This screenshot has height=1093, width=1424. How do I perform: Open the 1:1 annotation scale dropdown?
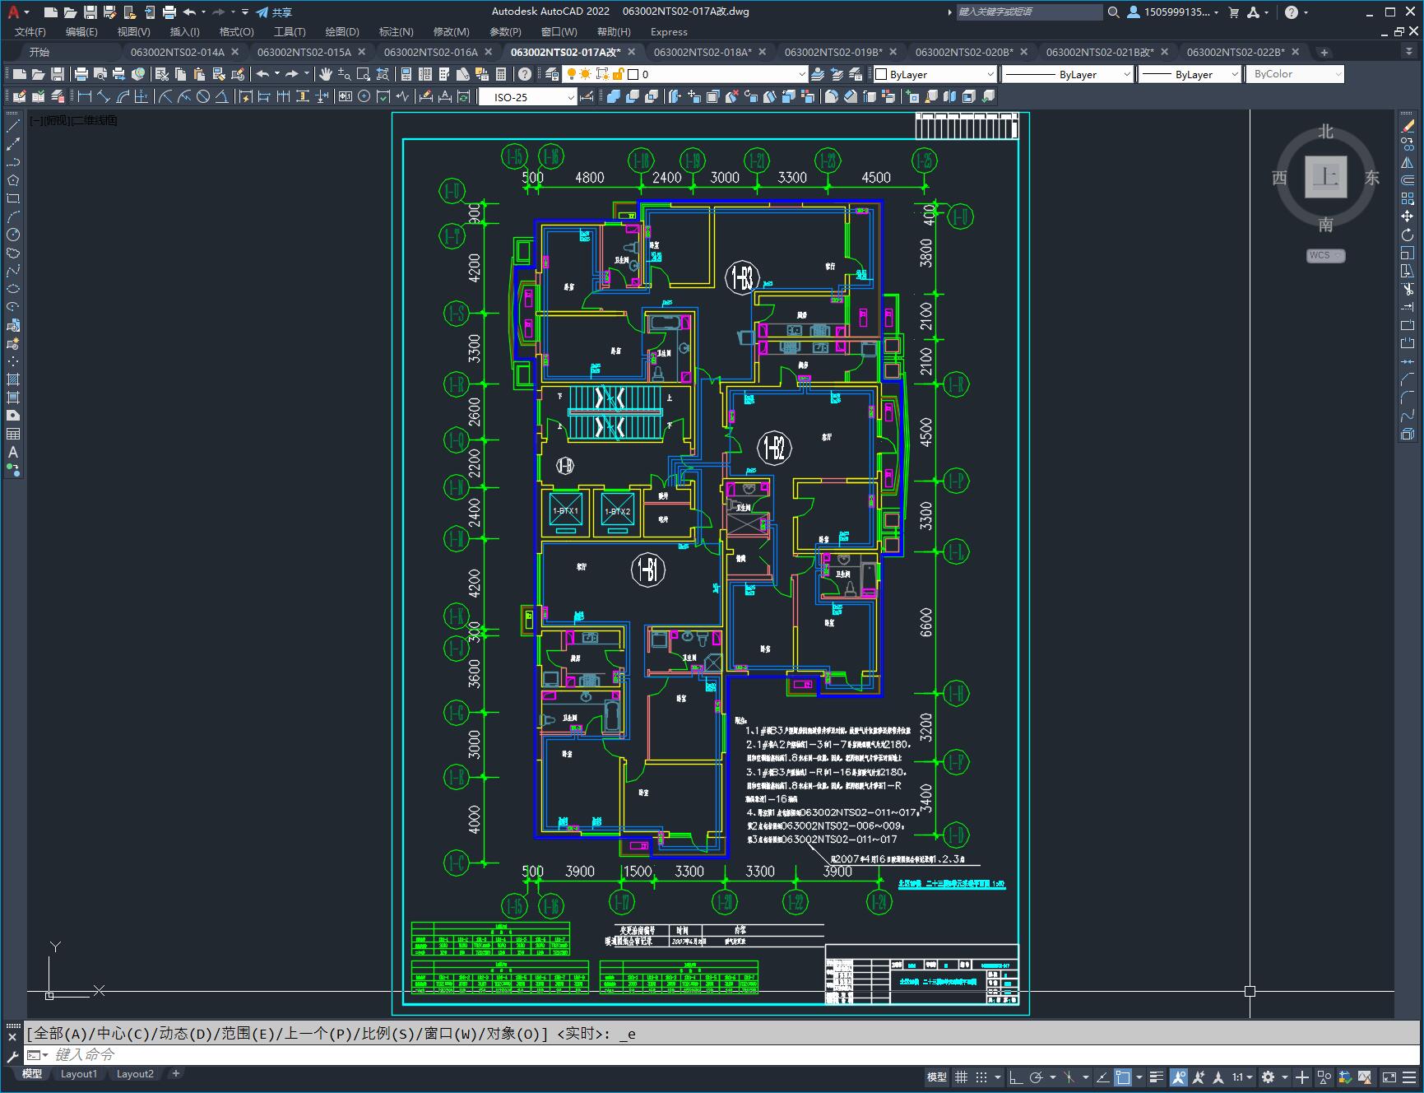point(1242,1077)
